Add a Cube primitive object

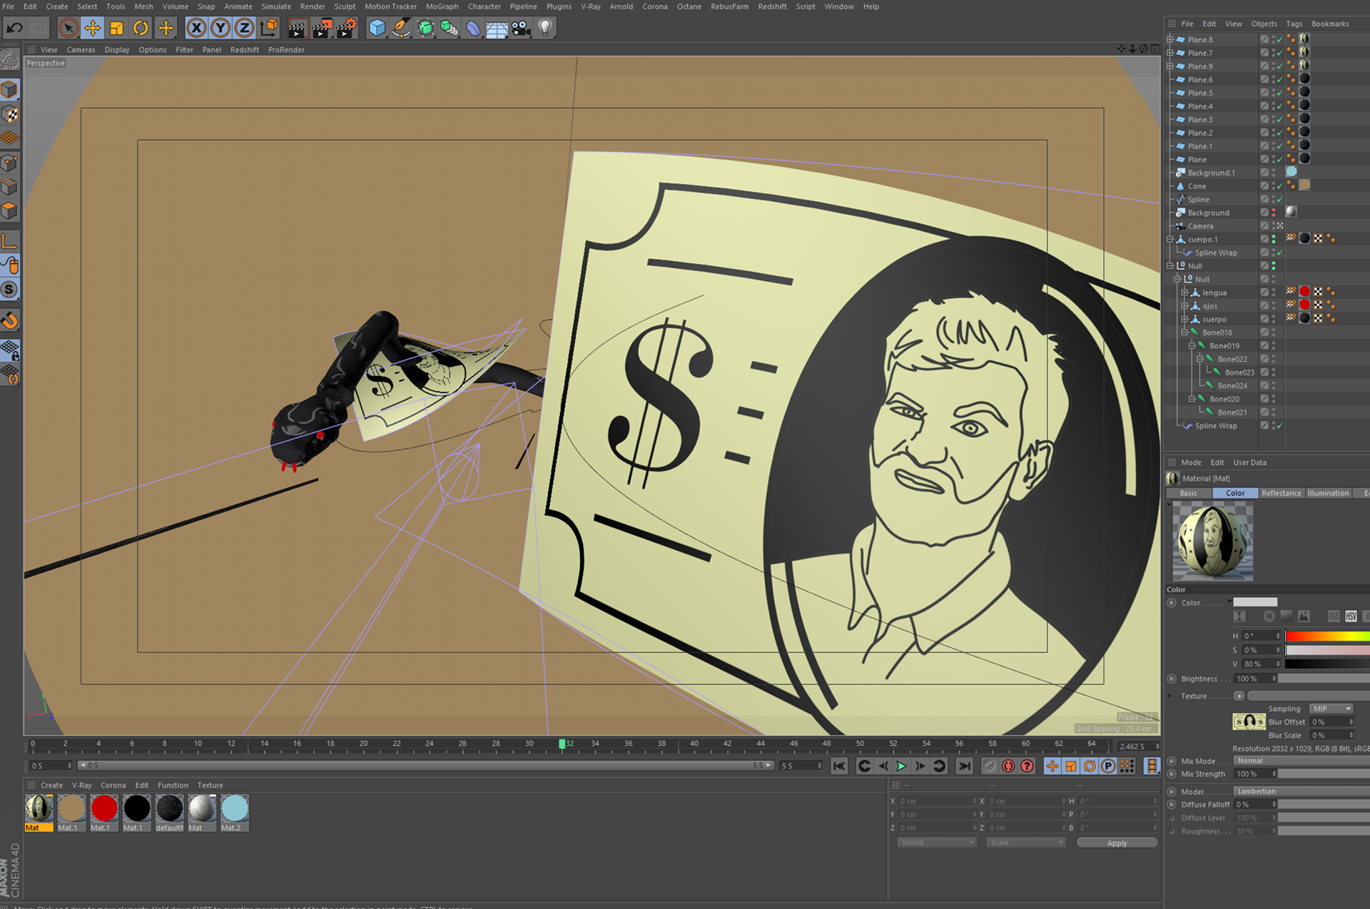[x=377, y=29]
